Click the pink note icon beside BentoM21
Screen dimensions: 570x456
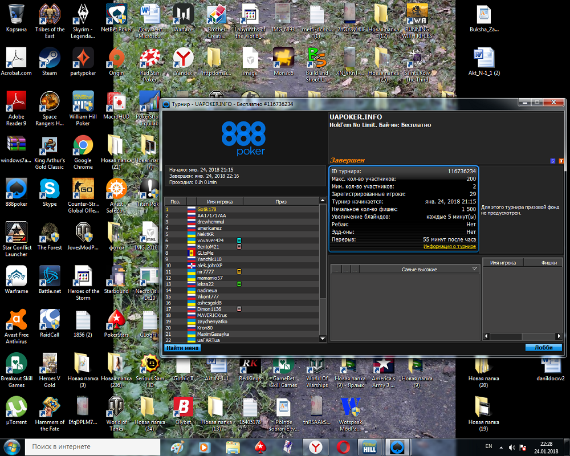click(239, 247)
